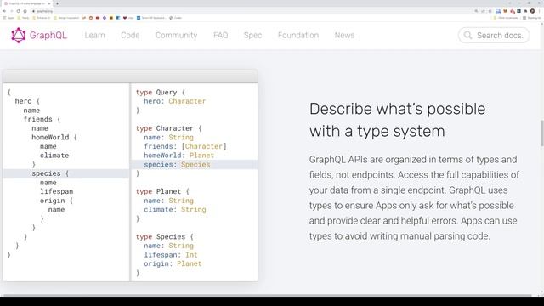The image size is (544, 306).
Task: Click the browser home icon
Action: 25,11
